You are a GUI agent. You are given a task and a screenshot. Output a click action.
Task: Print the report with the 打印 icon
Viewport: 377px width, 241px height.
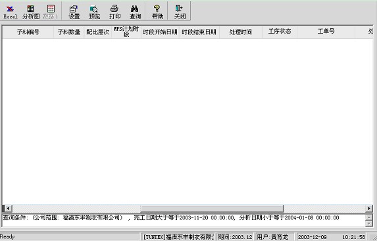(114, 12)
